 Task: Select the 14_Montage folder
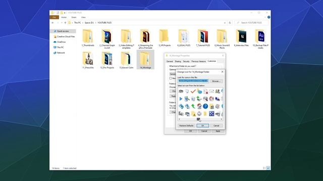pyautogui.click(x=145, y=59)
